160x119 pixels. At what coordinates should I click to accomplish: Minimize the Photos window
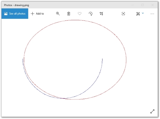[133, 5]
